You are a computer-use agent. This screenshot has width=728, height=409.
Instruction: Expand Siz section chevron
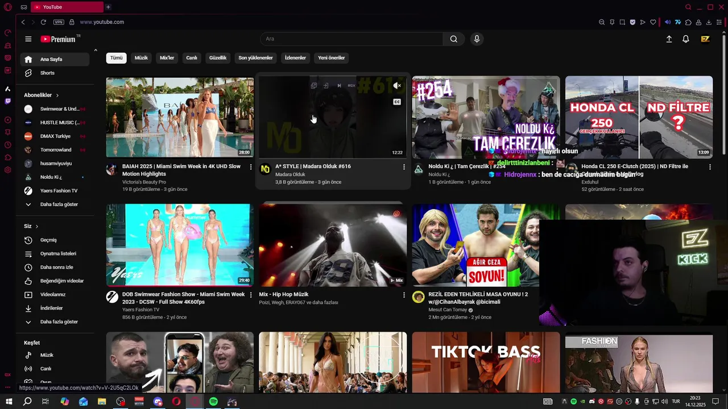37,226
